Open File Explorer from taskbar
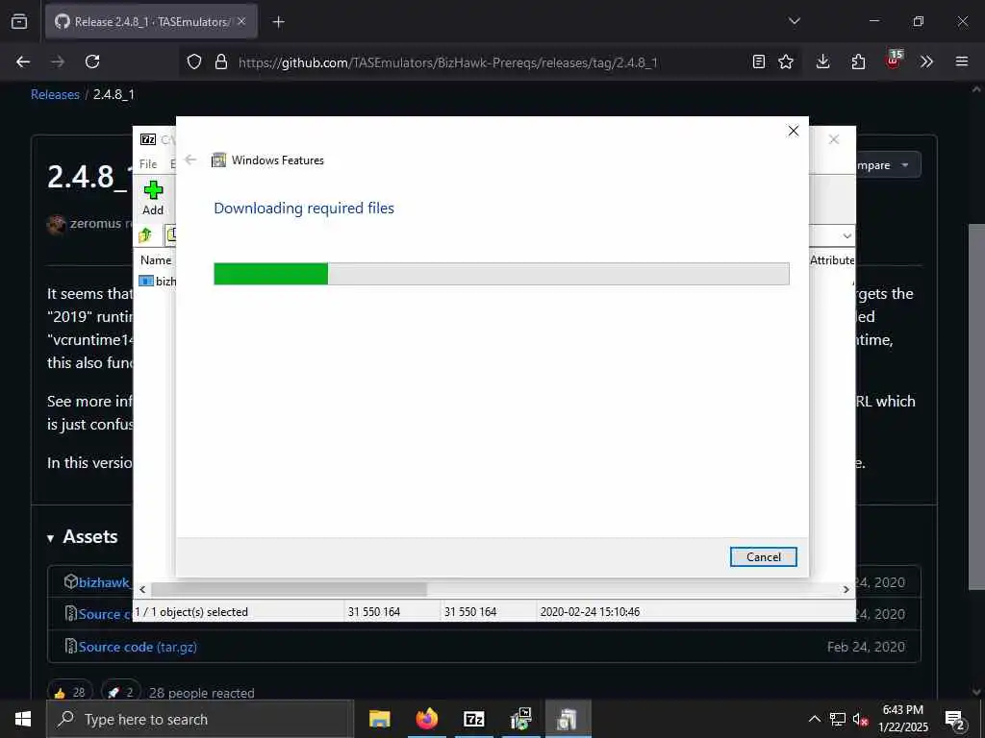This screenshot has width=985, height=738. (x=379, y=719)
